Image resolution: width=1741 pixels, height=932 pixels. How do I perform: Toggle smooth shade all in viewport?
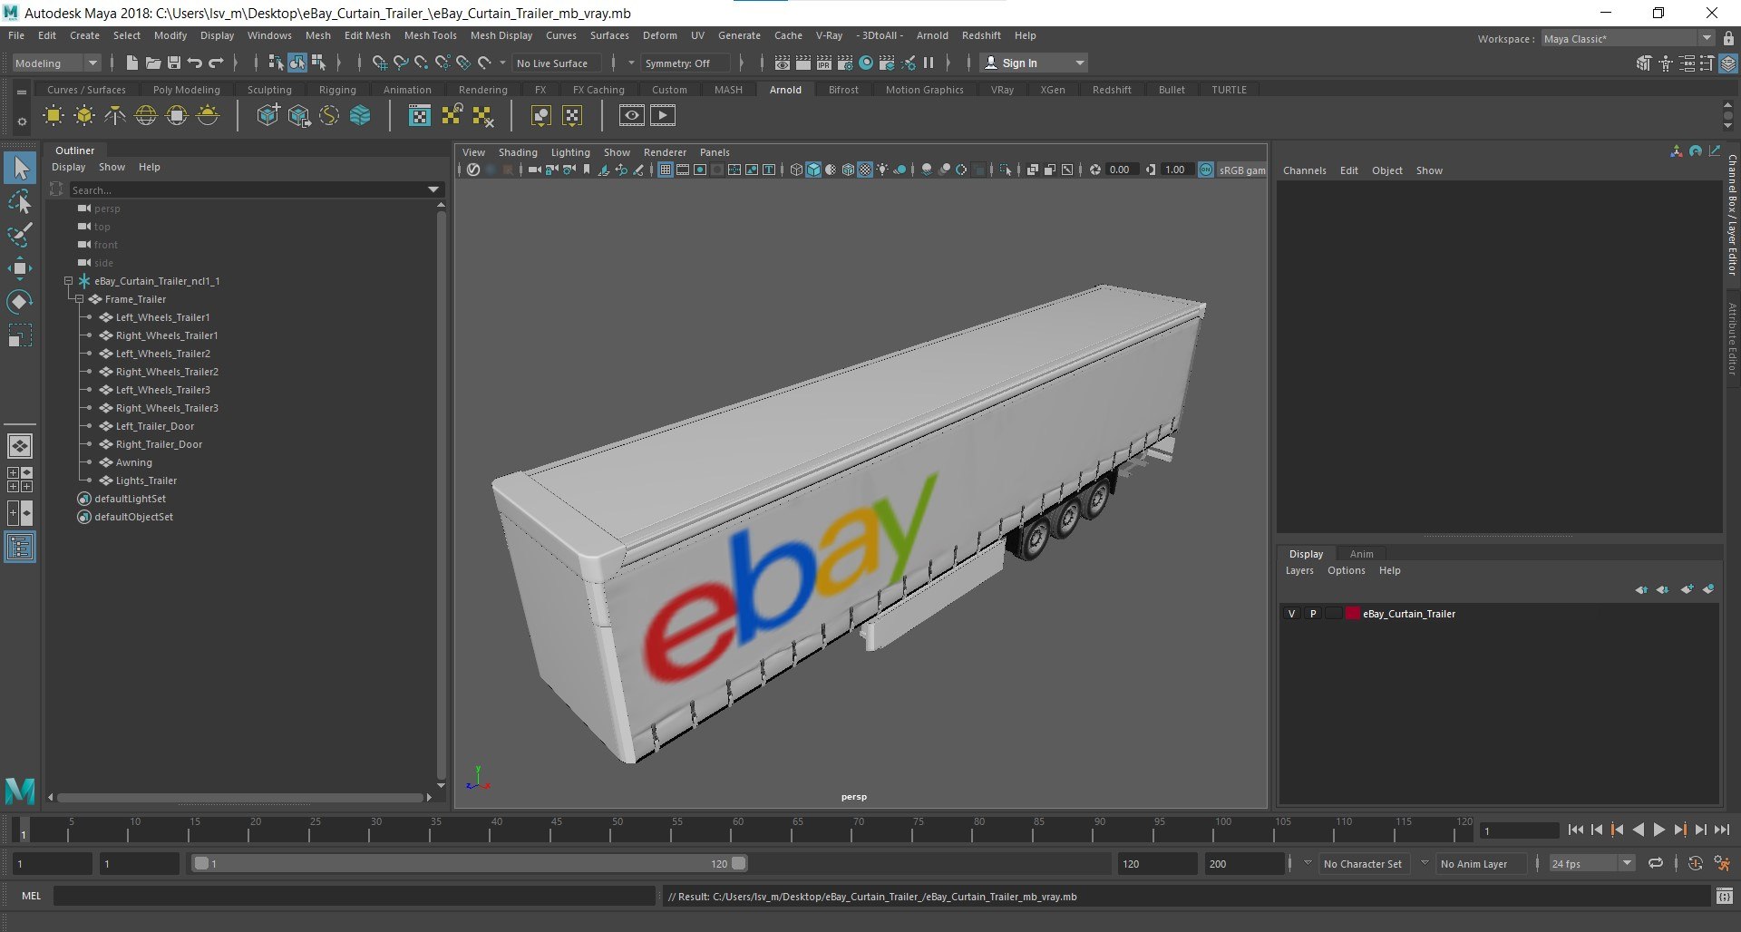[x=813, y=170]
